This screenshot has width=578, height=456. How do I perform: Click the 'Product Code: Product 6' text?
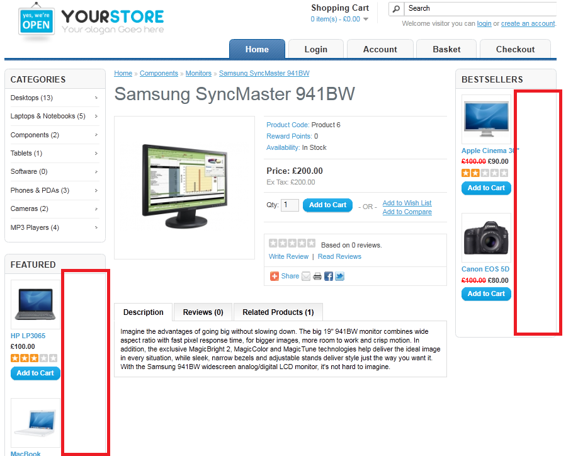tap(303, 125)
